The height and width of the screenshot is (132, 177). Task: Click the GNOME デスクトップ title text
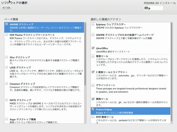(x=22, y=24)
